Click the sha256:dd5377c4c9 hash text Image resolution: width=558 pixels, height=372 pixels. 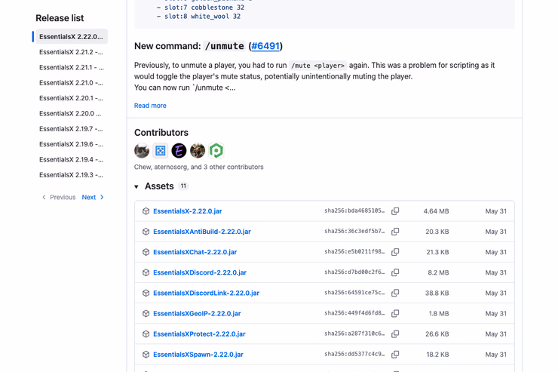coord(354,354)
